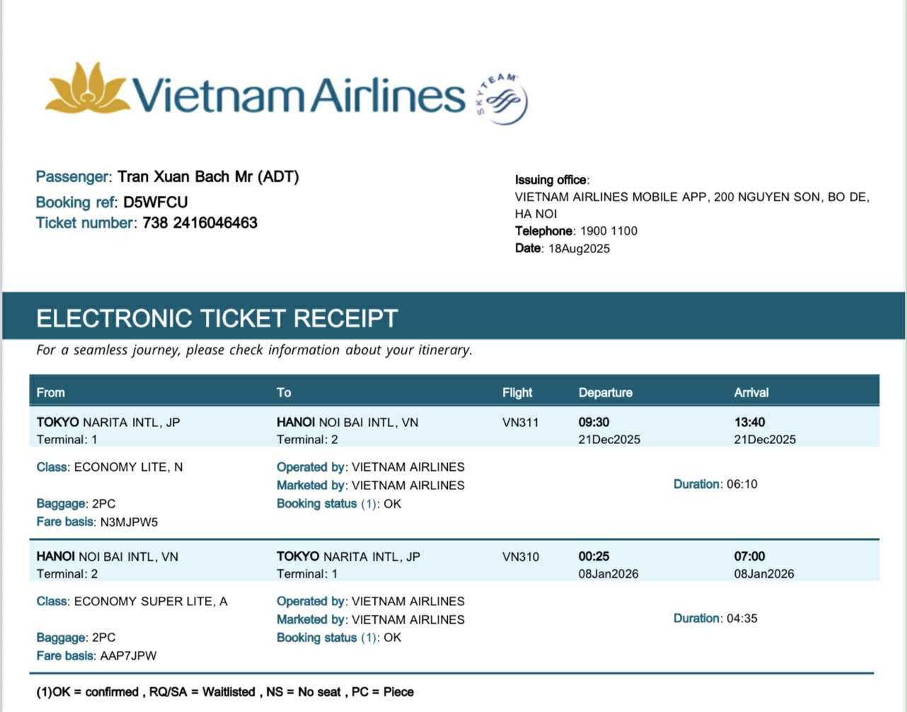Click the 07:00 arrival time
The image size is (907, 712).
pyautogui.click(x=749, y=557)
